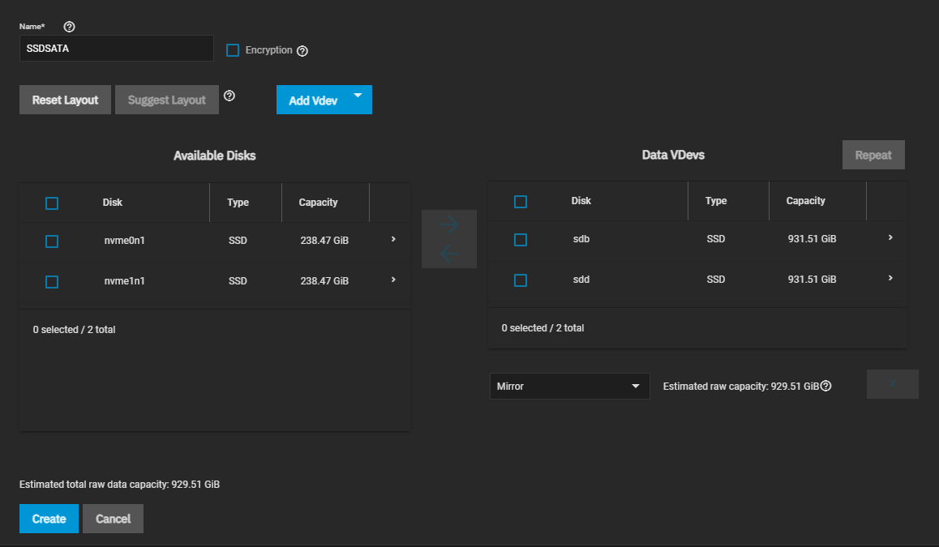Check the sdb disk checkbox

point(521,240)
